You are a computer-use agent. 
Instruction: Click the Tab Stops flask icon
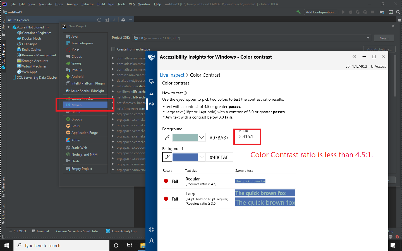[x=151, y=93]
